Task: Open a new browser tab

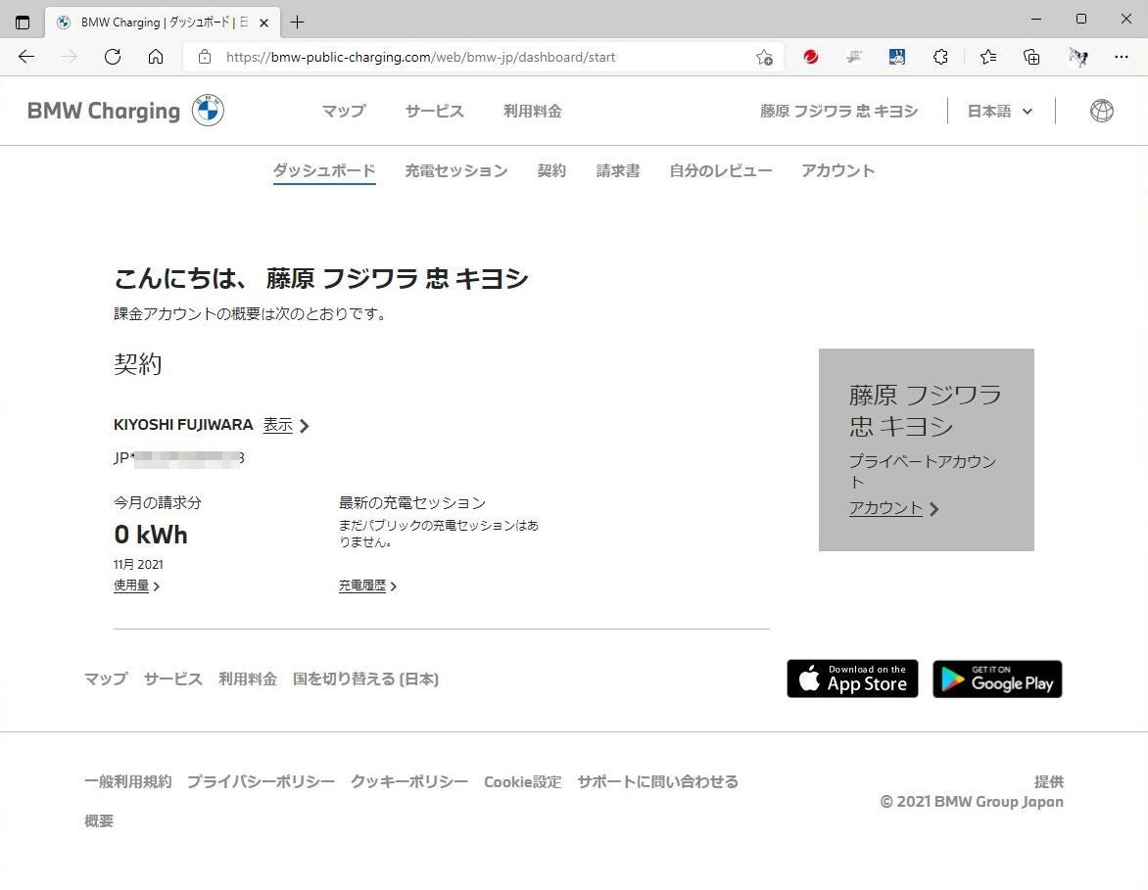Action: 297,22
